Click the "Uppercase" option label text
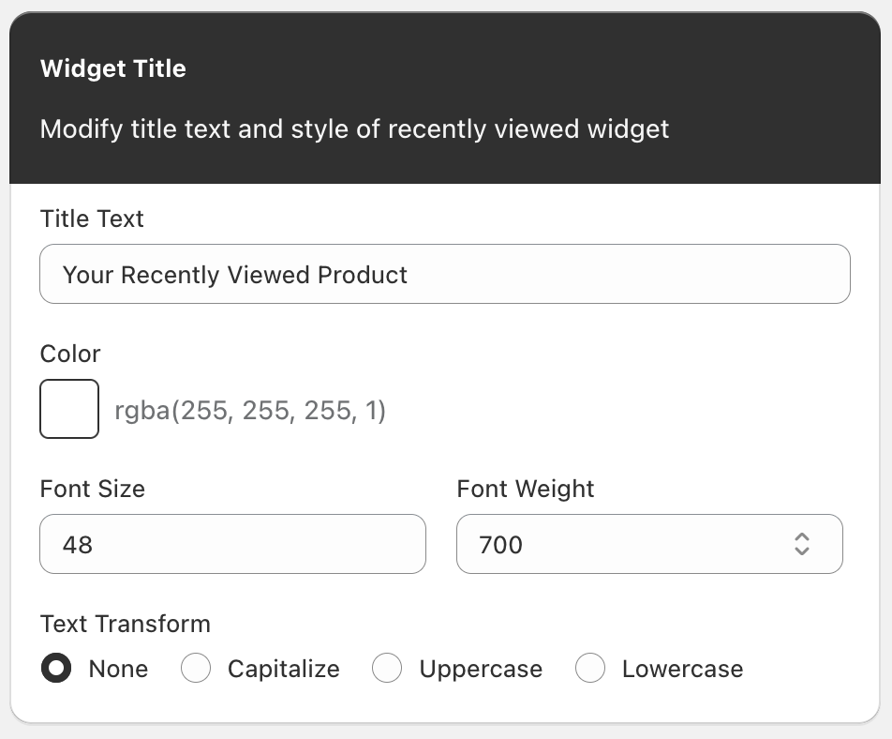 (x=481, y=669)
